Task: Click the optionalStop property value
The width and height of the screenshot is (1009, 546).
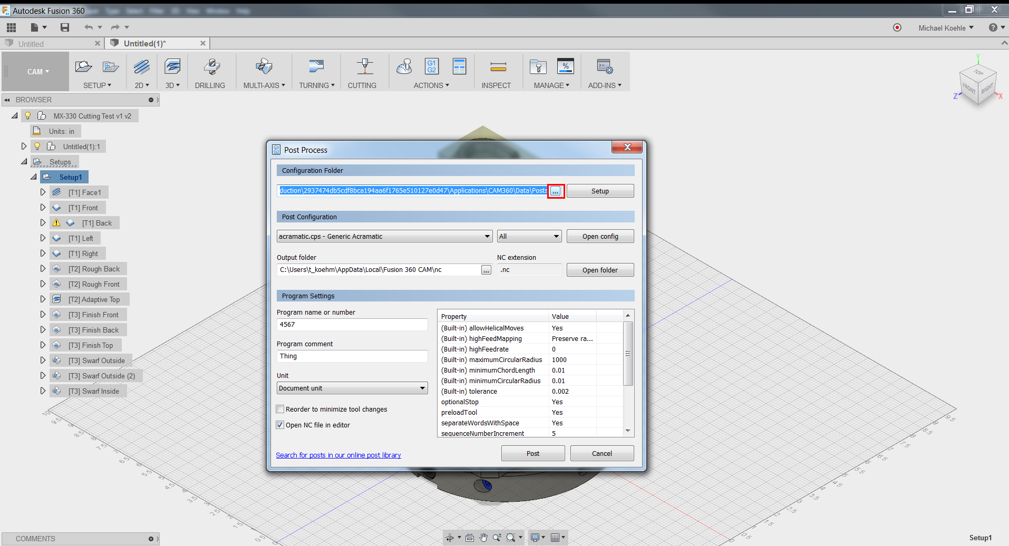Action: pos(557,402)
